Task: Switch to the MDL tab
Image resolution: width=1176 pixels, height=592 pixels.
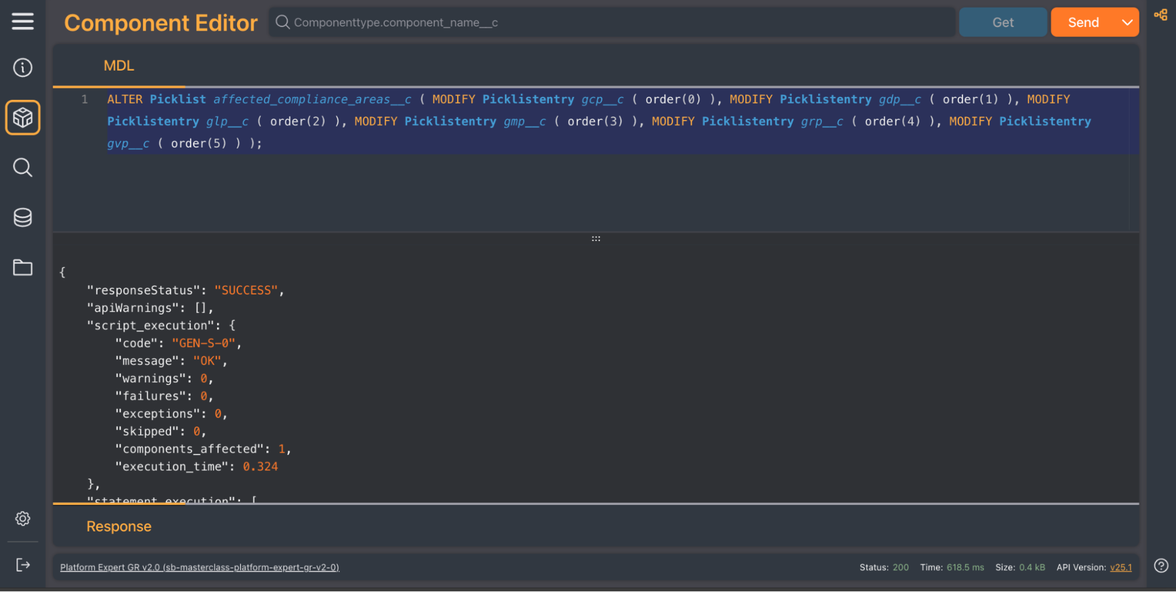Action: click(x=119, y=66)
